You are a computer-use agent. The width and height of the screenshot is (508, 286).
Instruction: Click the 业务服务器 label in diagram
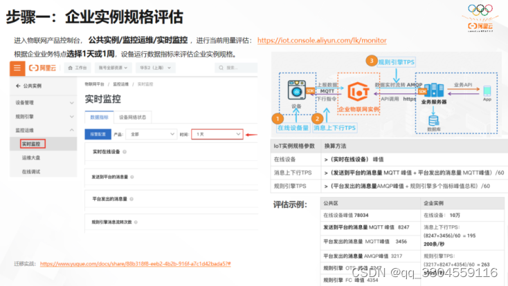(x=434, y=102)
